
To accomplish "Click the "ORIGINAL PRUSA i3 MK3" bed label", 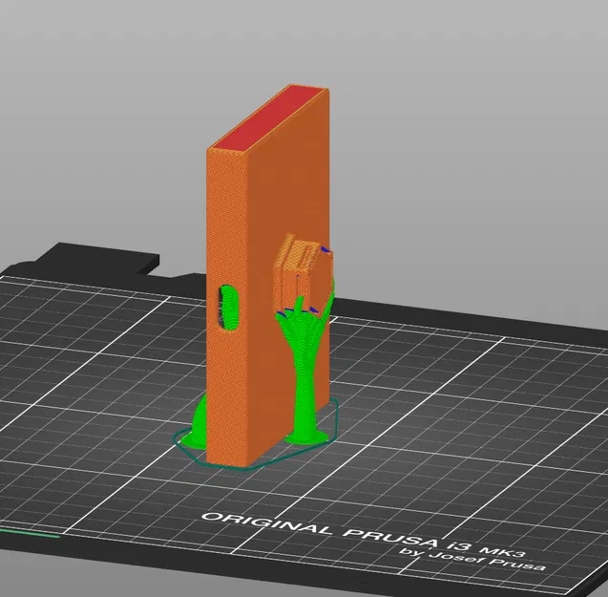I will click(x=364, y=535).
